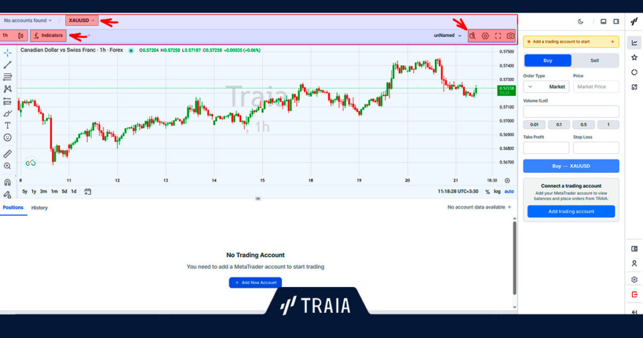643x338 pixels.
Task: Set chart range to 1m
Action: tap(54, 192)
